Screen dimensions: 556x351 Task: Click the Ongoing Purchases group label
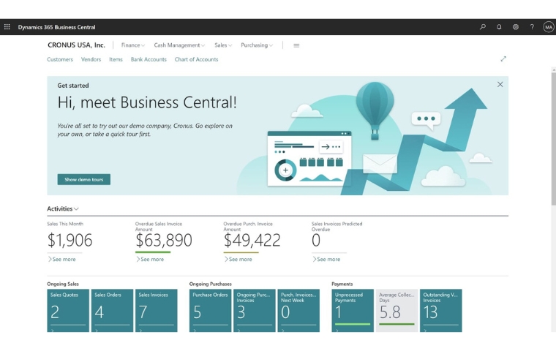[210, 284]
